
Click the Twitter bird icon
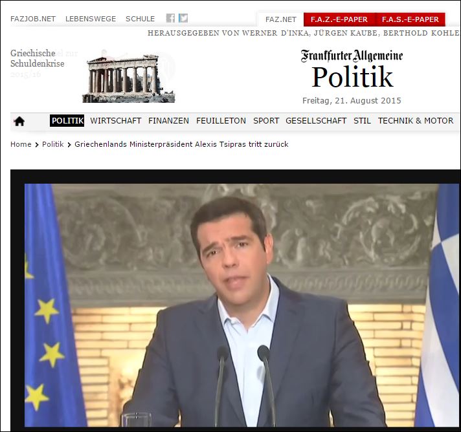[183, 19]
